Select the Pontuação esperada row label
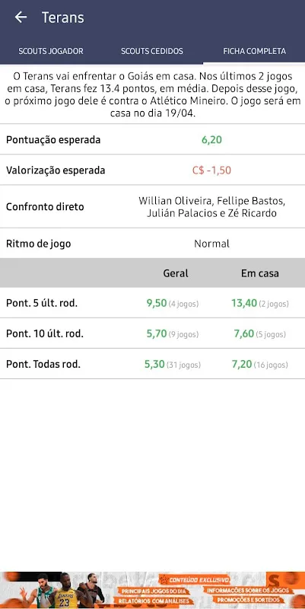The image size is (305, 609). pyautogui.click(x=53, y=140)
